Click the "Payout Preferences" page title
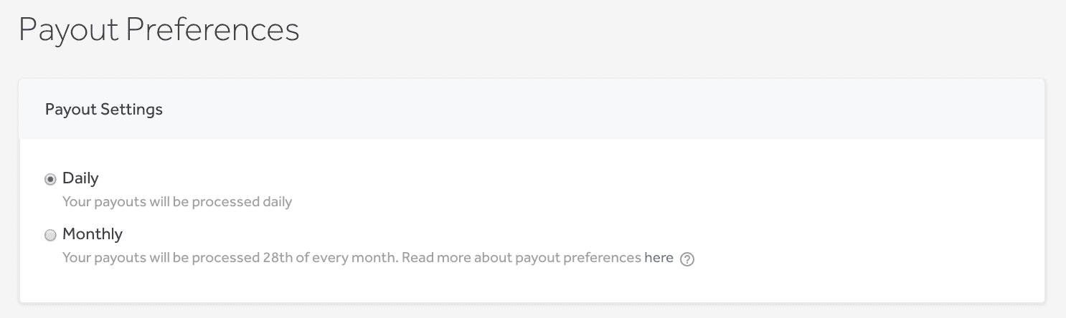The height and width of the screenshot is (318, 1066). 159,31
